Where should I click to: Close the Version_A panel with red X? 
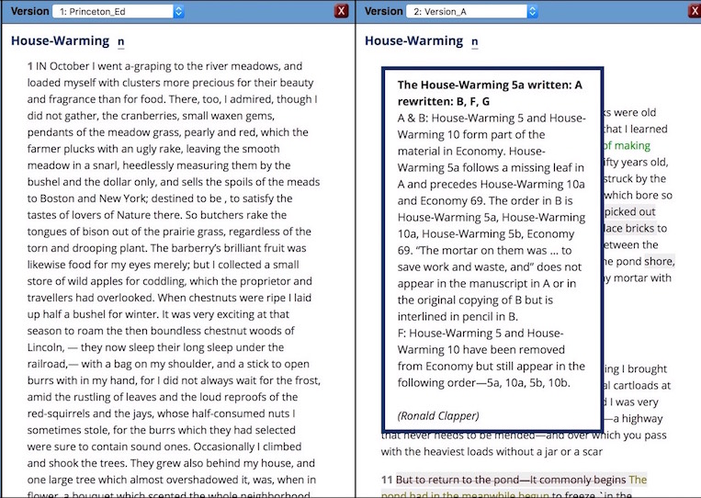(695, 11)
